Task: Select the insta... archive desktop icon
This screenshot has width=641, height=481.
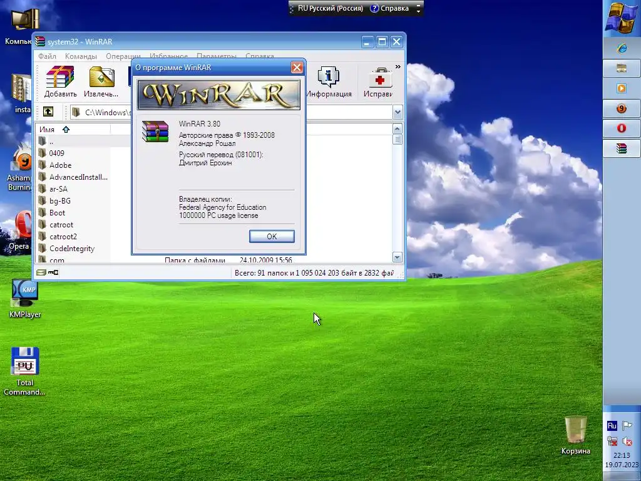Action: pos(21,93)
